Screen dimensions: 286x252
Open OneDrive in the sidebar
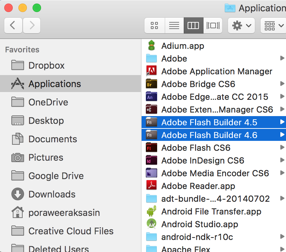coord(70,102)
